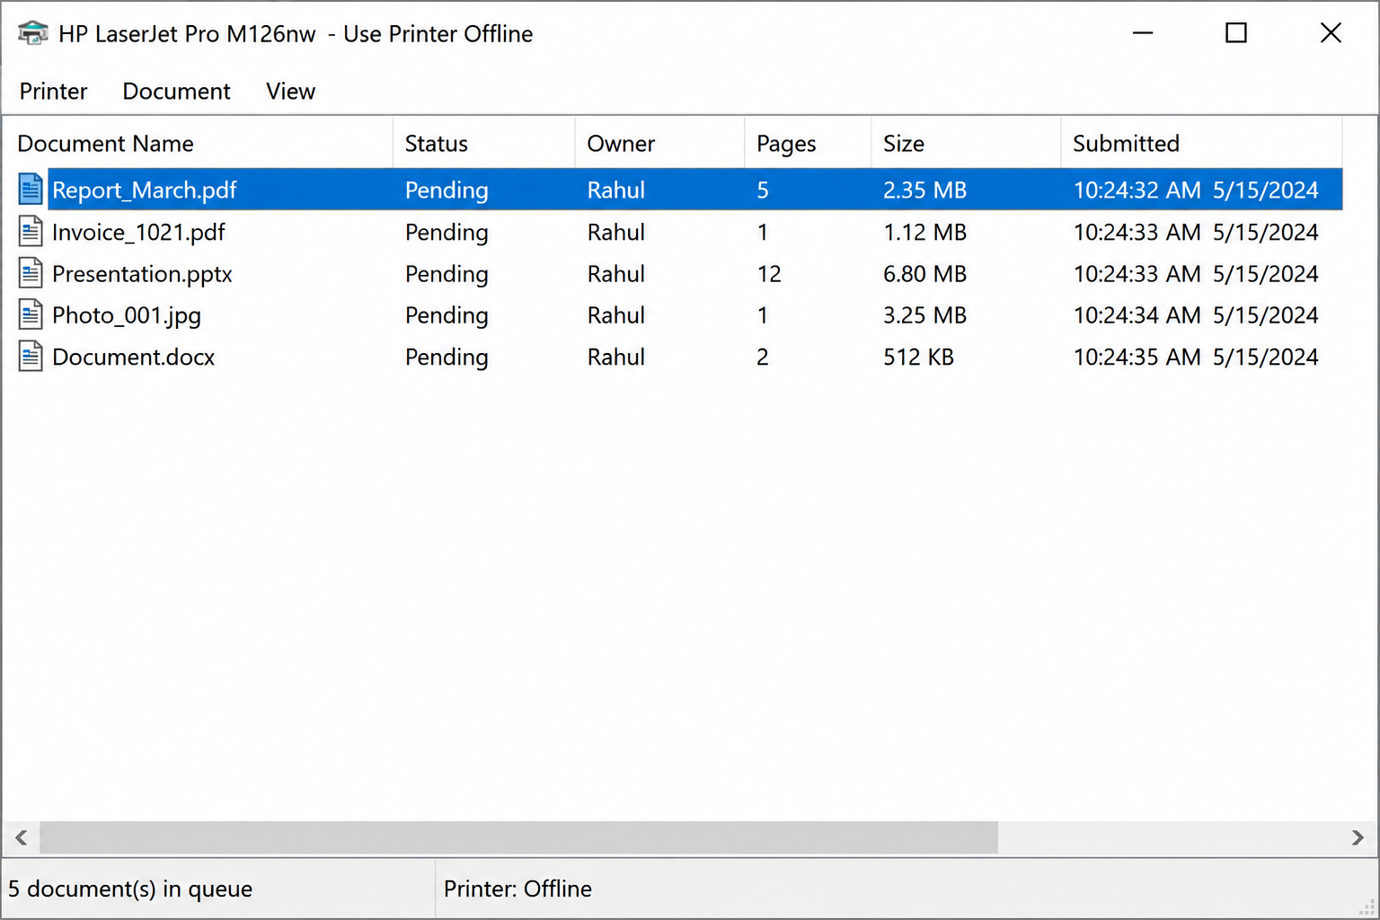Open the Printer menu
This screenshot has height=920, width=1380.
coord(53,92)
